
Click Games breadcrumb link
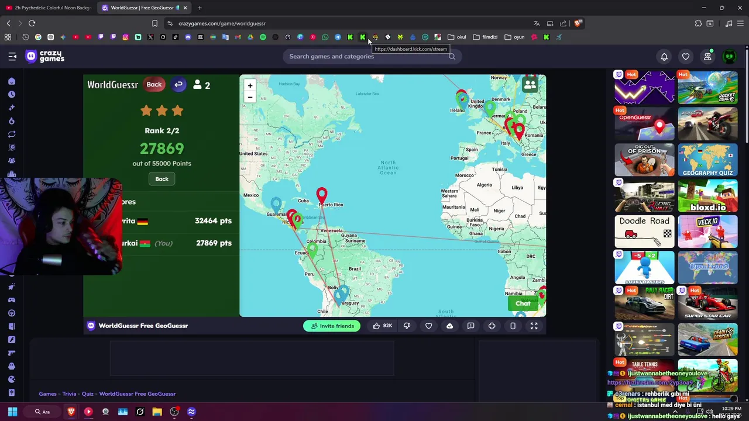click(47, 394)
